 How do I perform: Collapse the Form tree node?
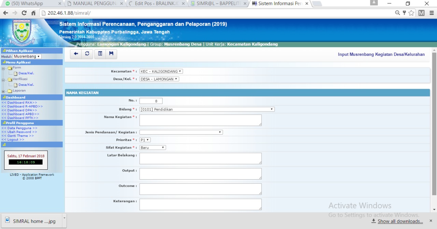tap(3, 68)
